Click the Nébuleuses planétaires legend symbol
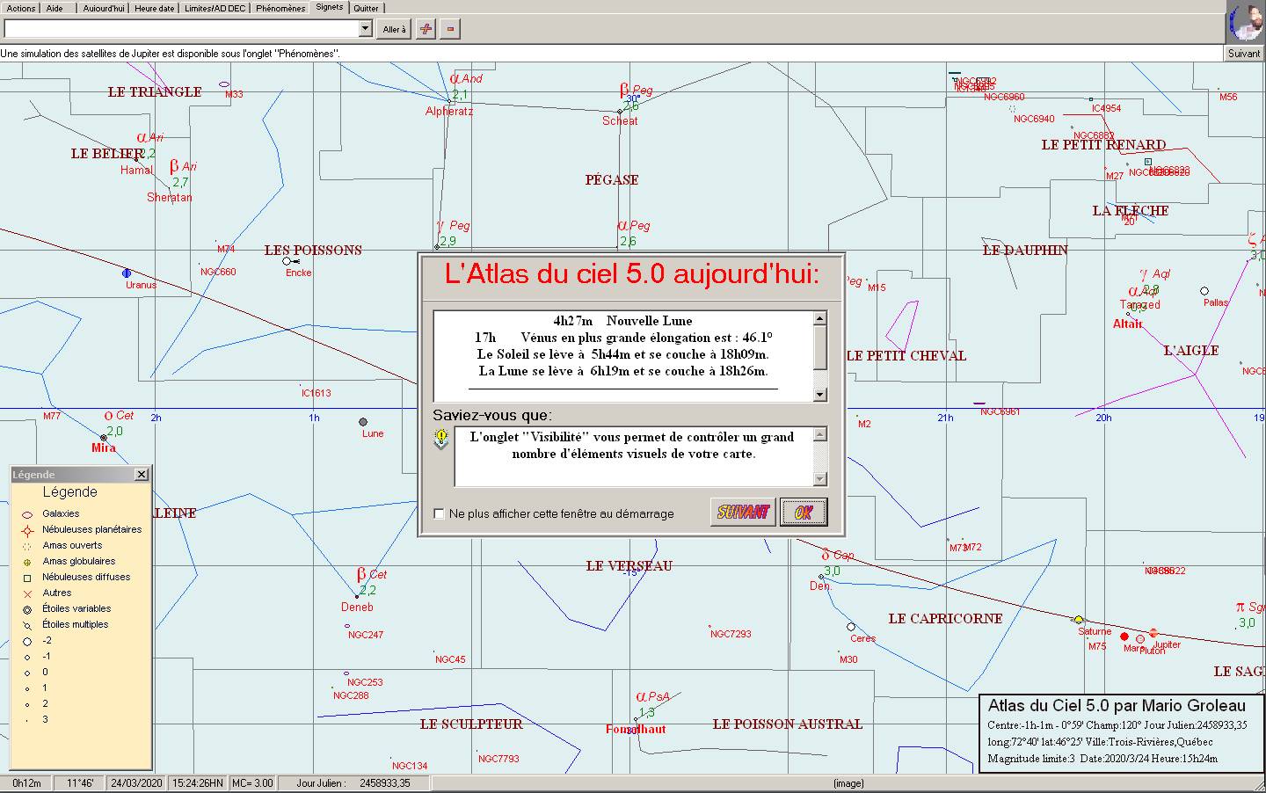The height and width of the screenshot is (793, 1266). point(27,530)
